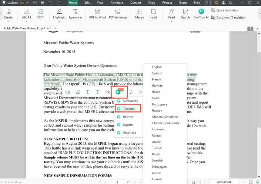This screenshot has height=184, width=261.
Task: Switch to the Page tab
Action: tap(151, 3)
